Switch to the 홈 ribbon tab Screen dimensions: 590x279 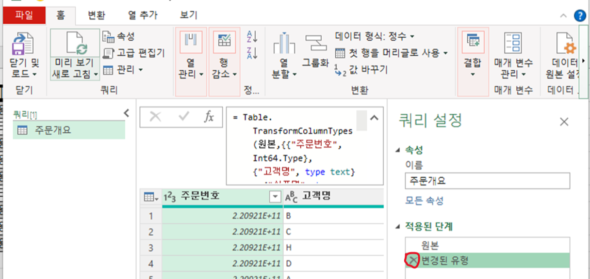coord(61,15)
